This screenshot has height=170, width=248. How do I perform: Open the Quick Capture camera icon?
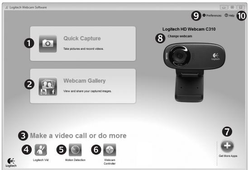[48, 44]
